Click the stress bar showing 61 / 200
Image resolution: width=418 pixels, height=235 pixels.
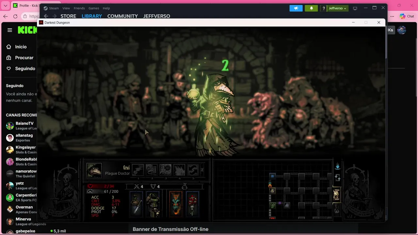pos(103,192)
